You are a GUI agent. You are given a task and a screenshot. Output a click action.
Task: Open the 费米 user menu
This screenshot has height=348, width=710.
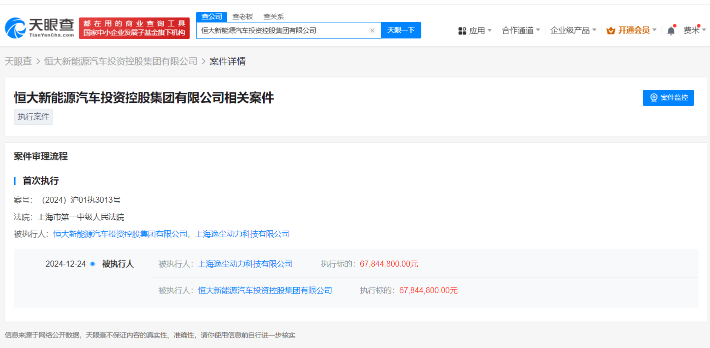[694, 30]
